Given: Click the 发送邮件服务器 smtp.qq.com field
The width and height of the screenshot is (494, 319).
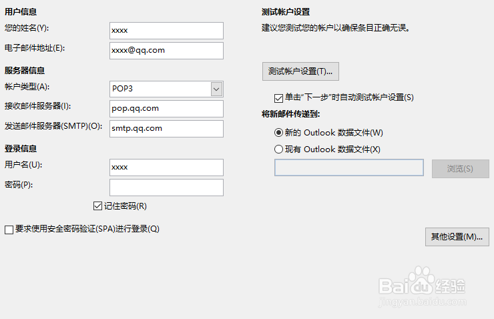Looking at the screenshot, I should [x=166, y=129].
